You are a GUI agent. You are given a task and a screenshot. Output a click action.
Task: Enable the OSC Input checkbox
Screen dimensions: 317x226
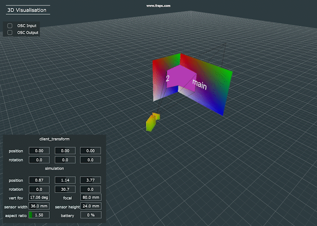click(x=10, y=26)
